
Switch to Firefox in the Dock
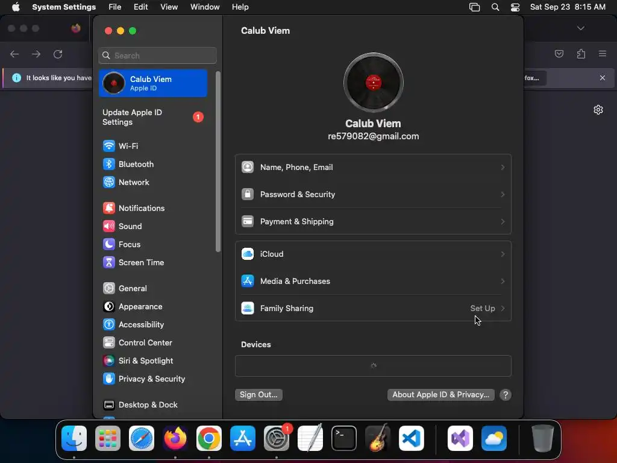[x=175, y=438]
